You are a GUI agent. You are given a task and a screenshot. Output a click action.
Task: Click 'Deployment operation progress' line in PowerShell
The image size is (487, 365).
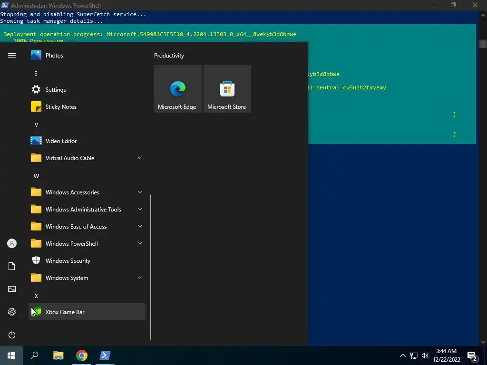coord(150,34)
